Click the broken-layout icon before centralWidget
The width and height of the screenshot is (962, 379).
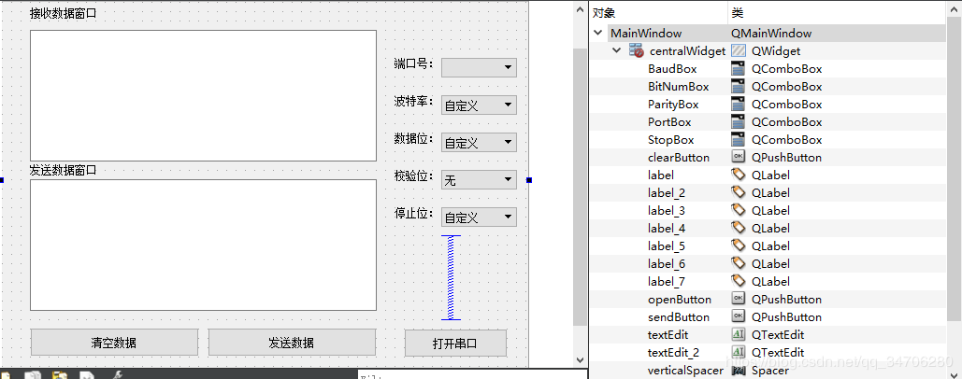point(637,50)
